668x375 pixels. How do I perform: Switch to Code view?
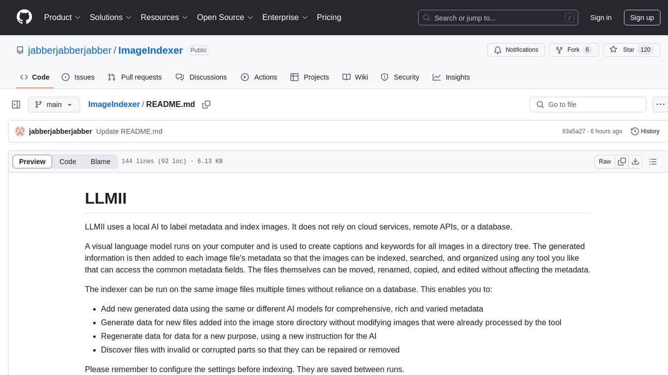coord(68,161)
